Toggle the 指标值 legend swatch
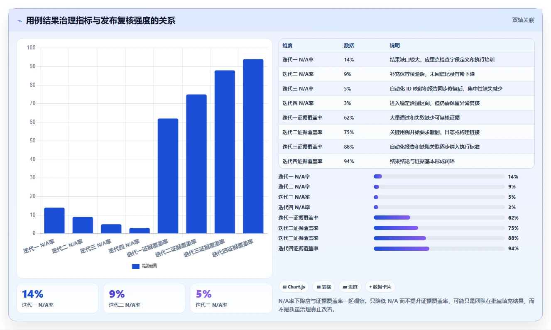This screenshot has width=551, height=330. click(136, 266)
